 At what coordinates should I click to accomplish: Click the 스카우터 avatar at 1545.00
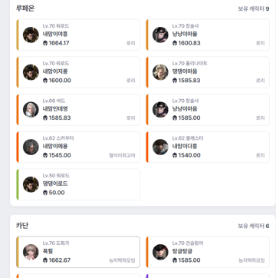(31, 147)
